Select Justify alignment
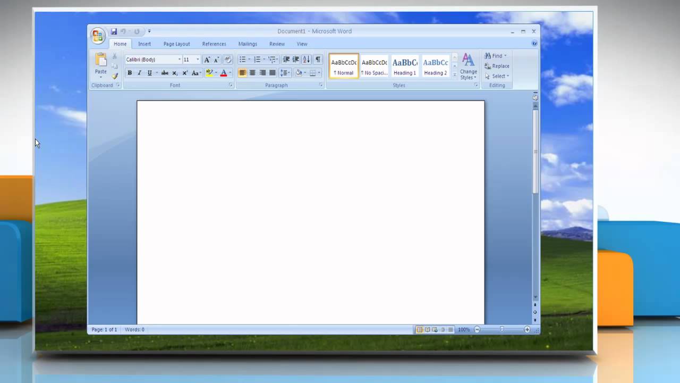 click(x=273, y=73)
